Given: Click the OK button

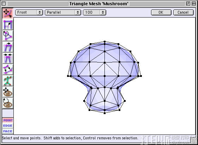Looking at the screenshot, I should click(x=161, y=12).
